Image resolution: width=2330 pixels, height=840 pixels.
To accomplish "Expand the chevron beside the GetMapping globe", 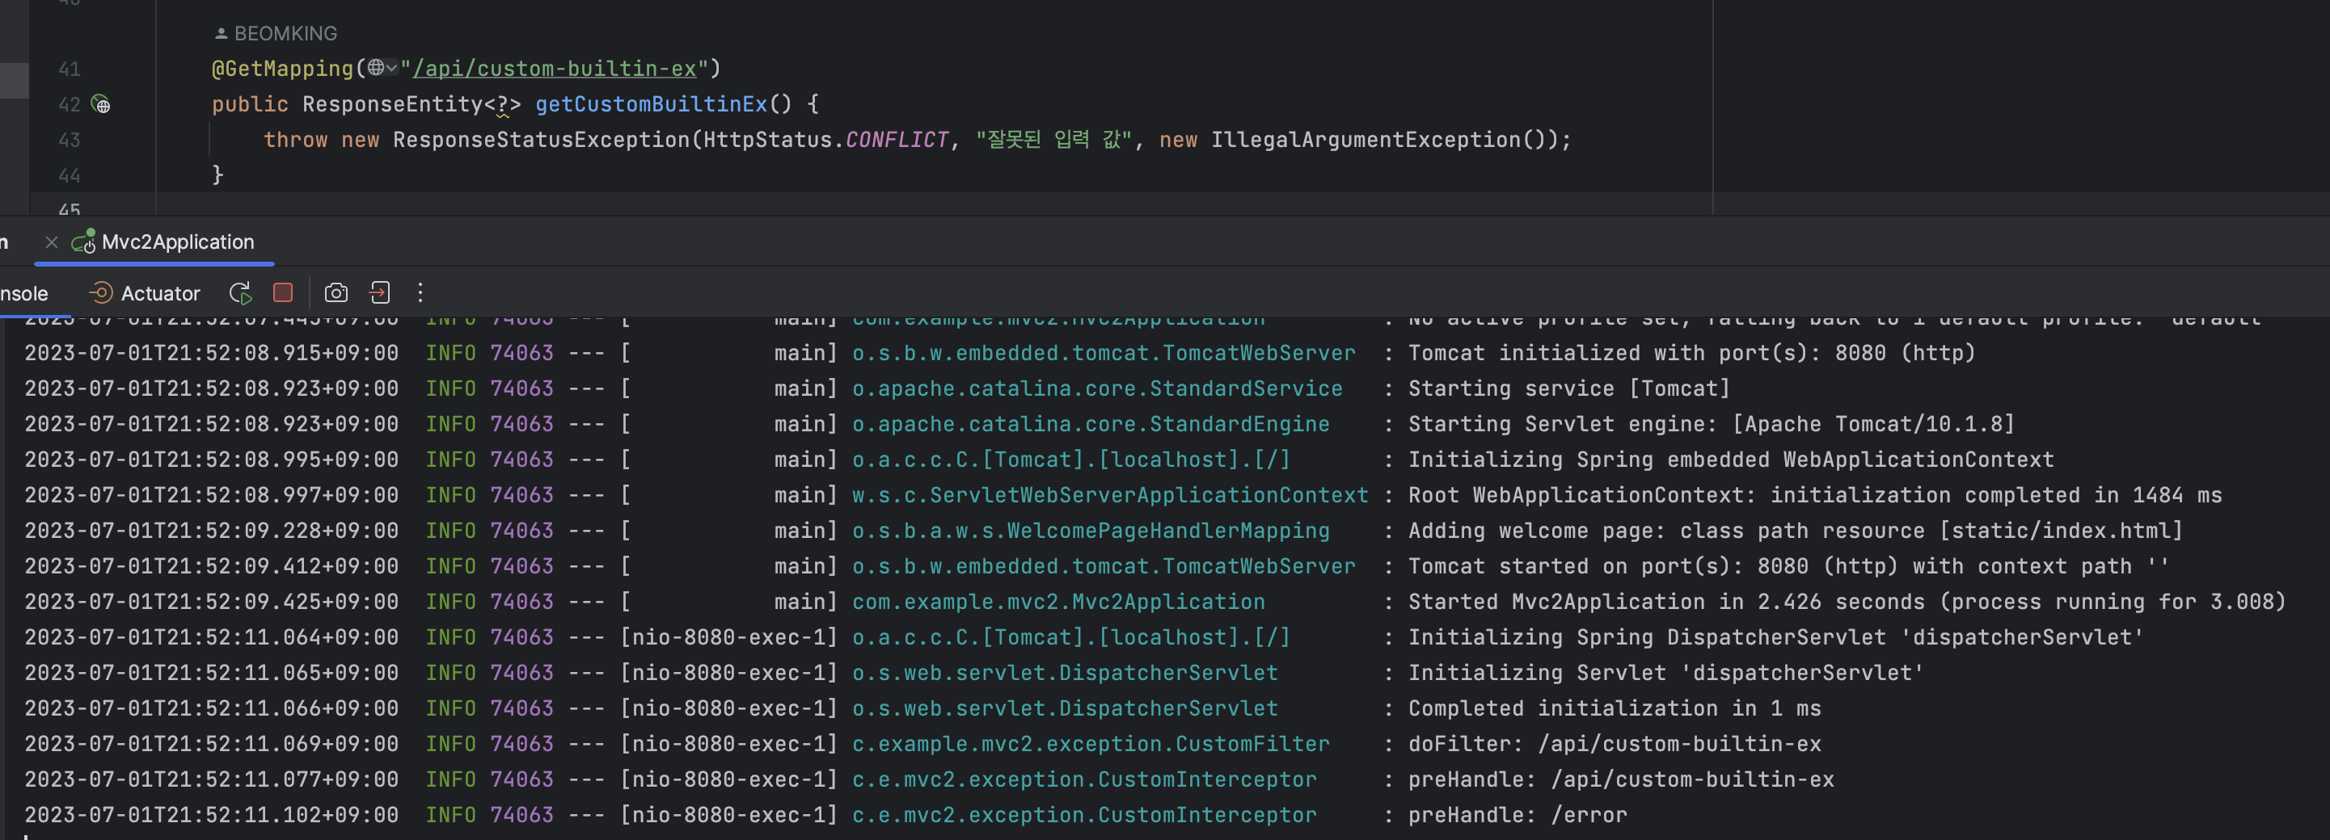I will (x=391, y=68).
